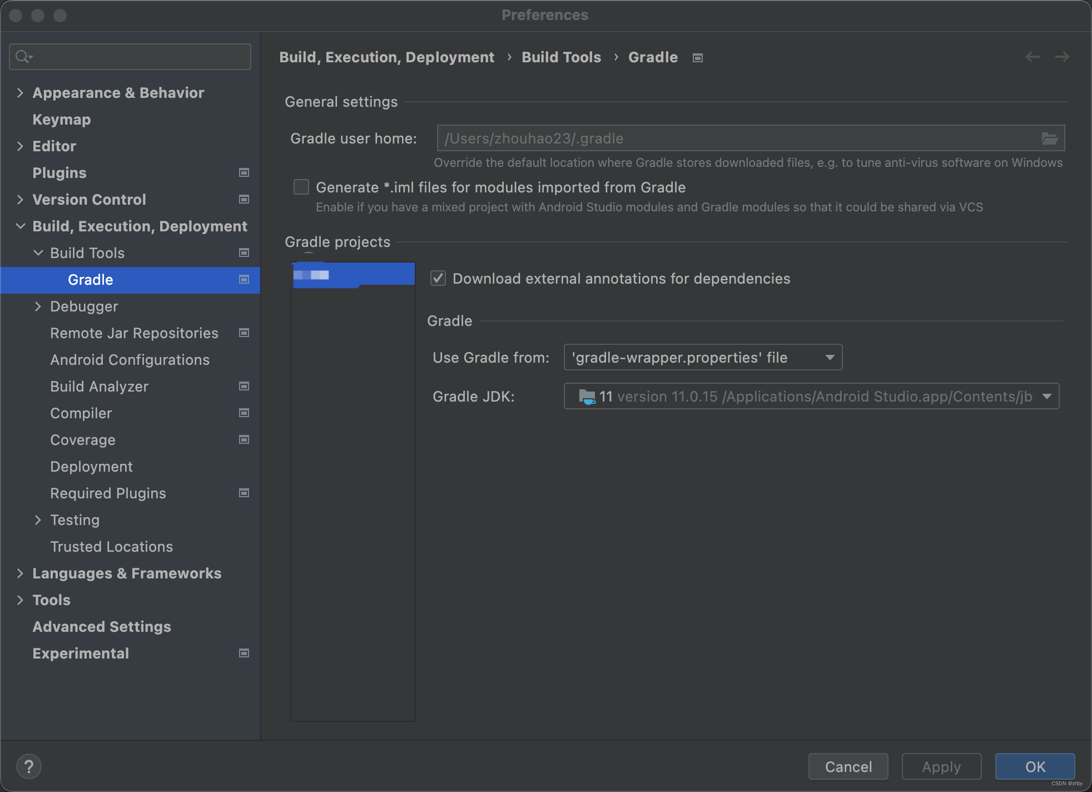Enable Generate *.iml files checkbox
Image resolution: width=1092 pixels, height=792 pixels.
pos(301,187)
